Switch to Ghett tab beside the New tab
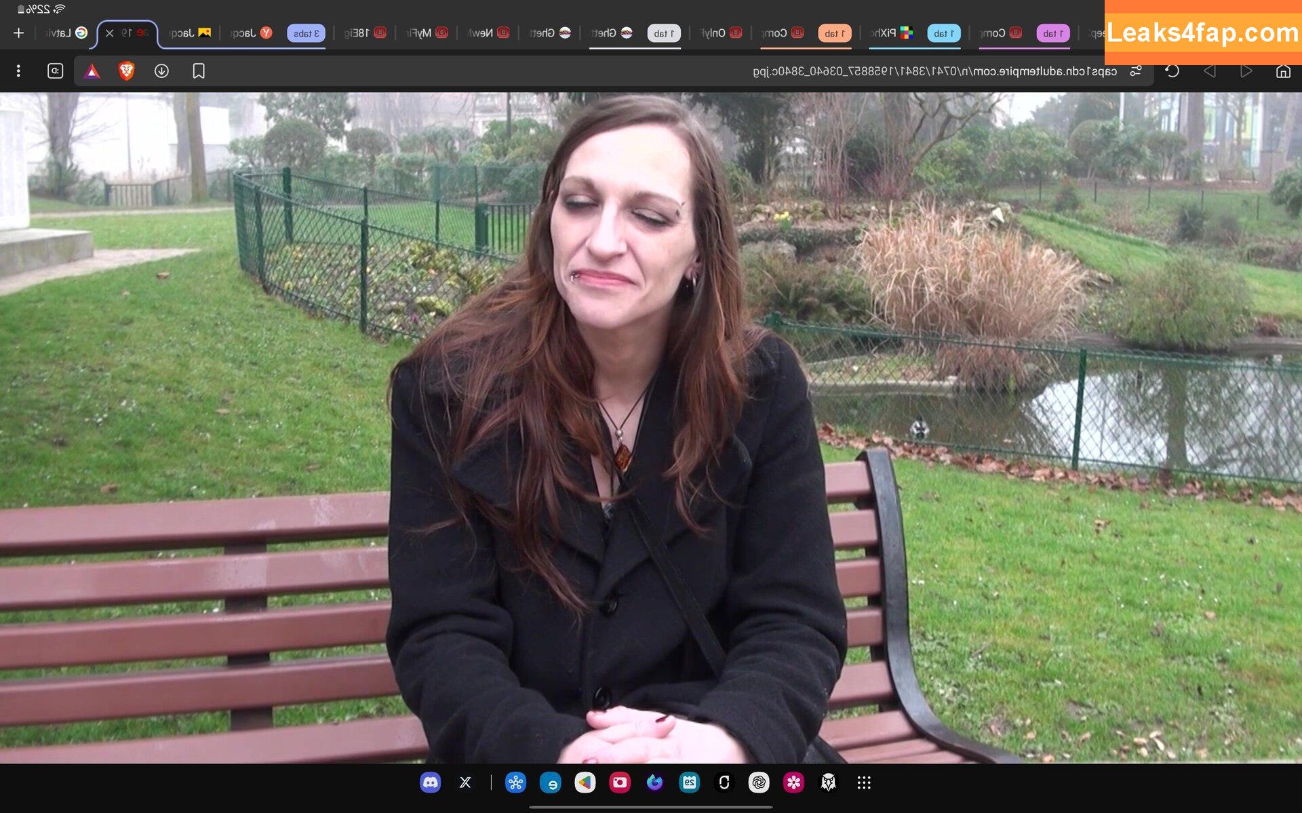 (550, 33)
